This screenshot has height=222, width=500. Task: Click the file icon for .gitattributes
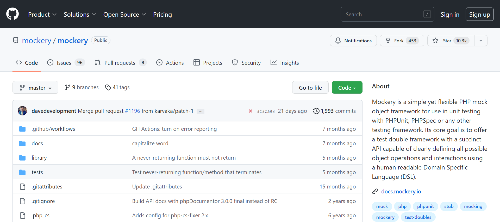tap(23, 187)
